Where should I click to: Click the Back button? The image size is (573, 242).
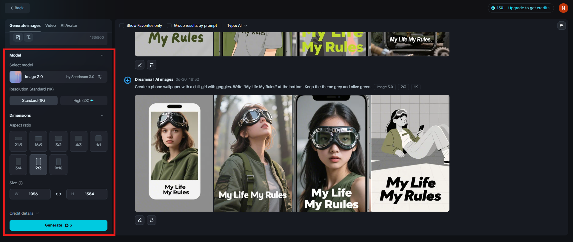click(x=17, y=8)
